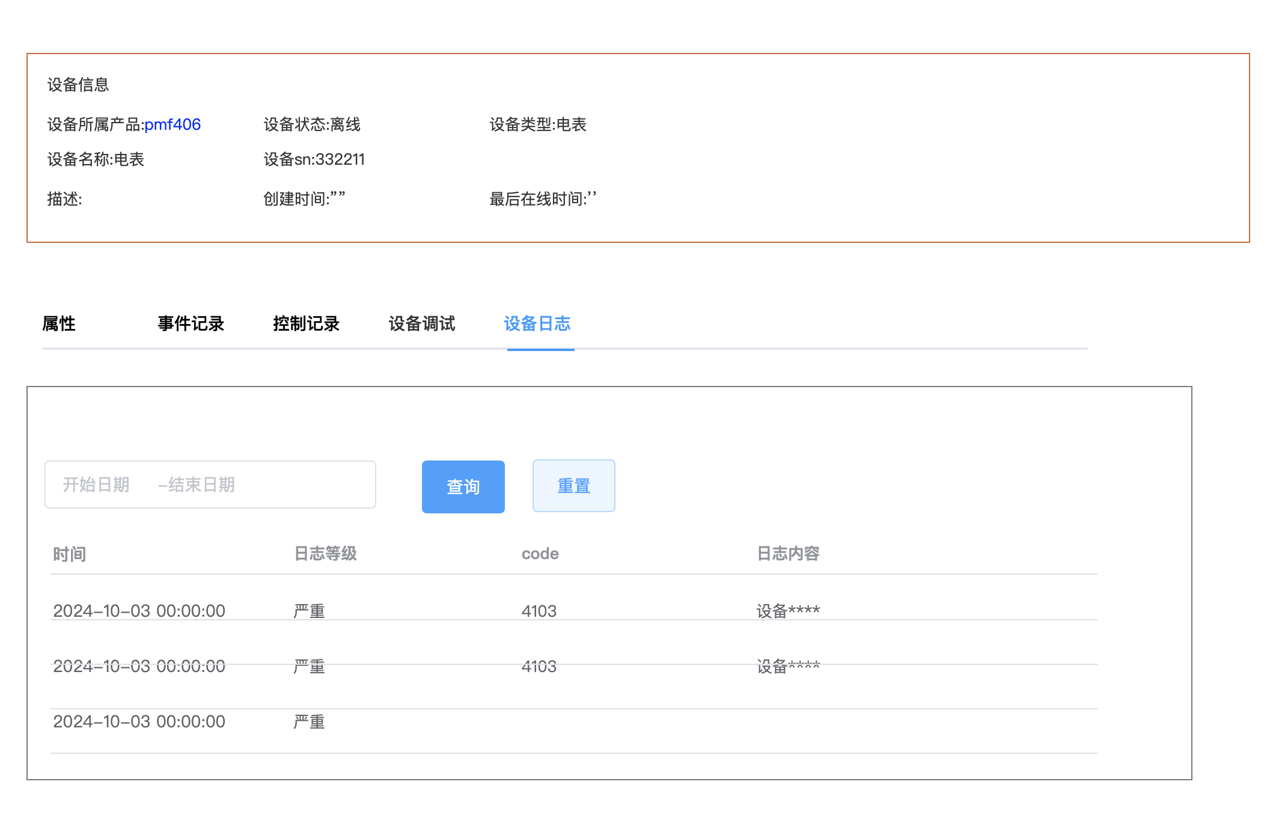Click the 设备状态:离线 status text
This screenshot has width=1279, height=838.
(312, 124)
